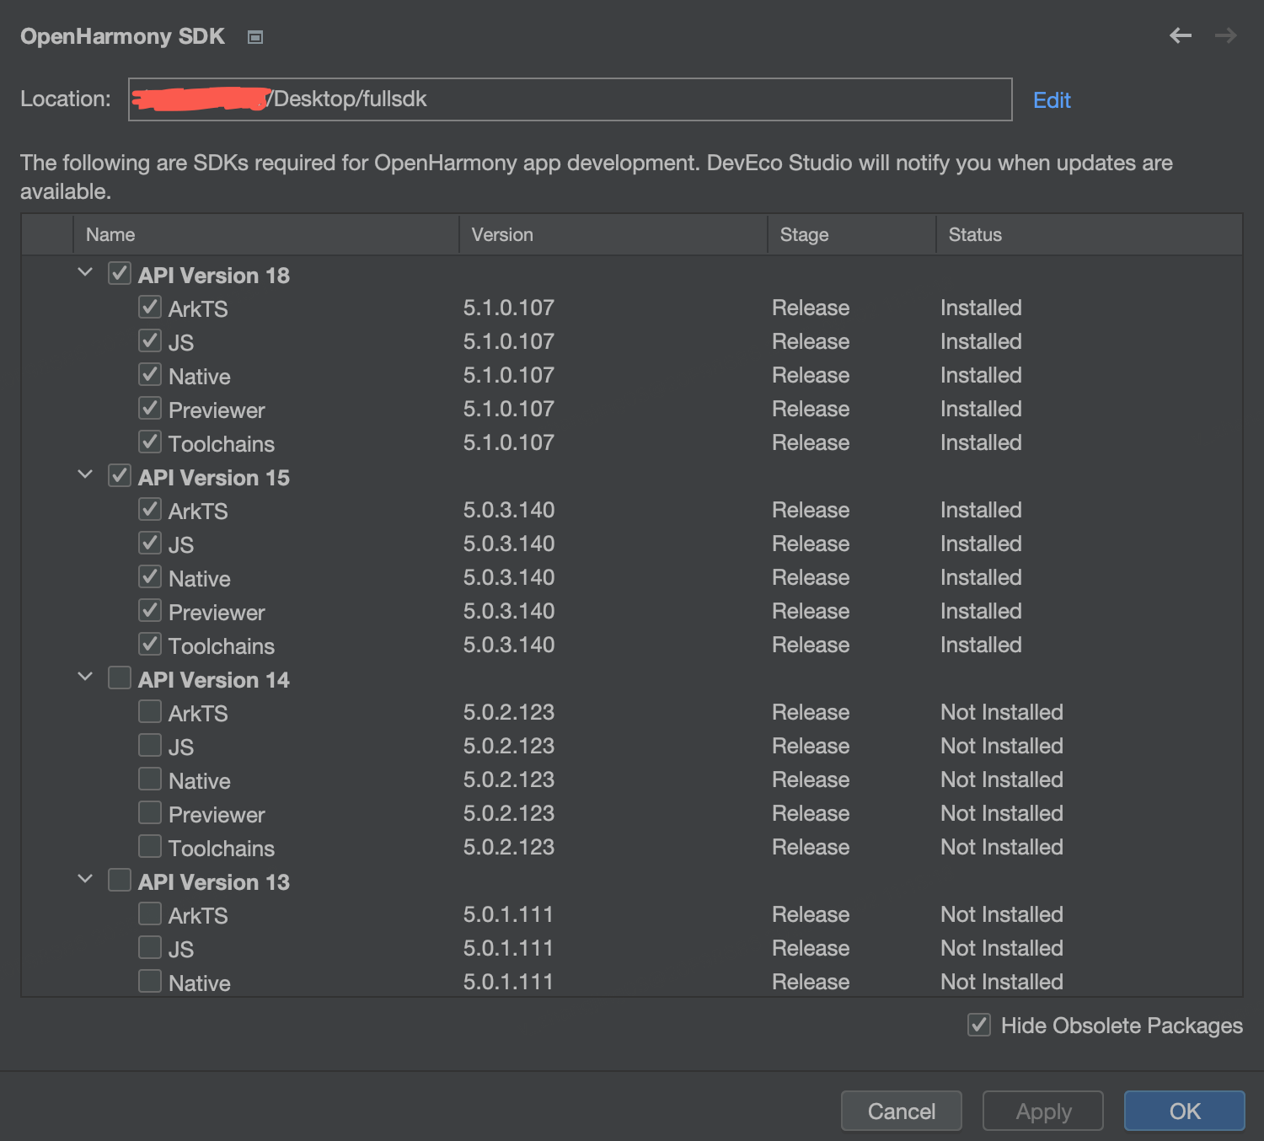The image size is (1264, 1141).
Task: Select the API Version 14 label
Action: tap(214, 680)
